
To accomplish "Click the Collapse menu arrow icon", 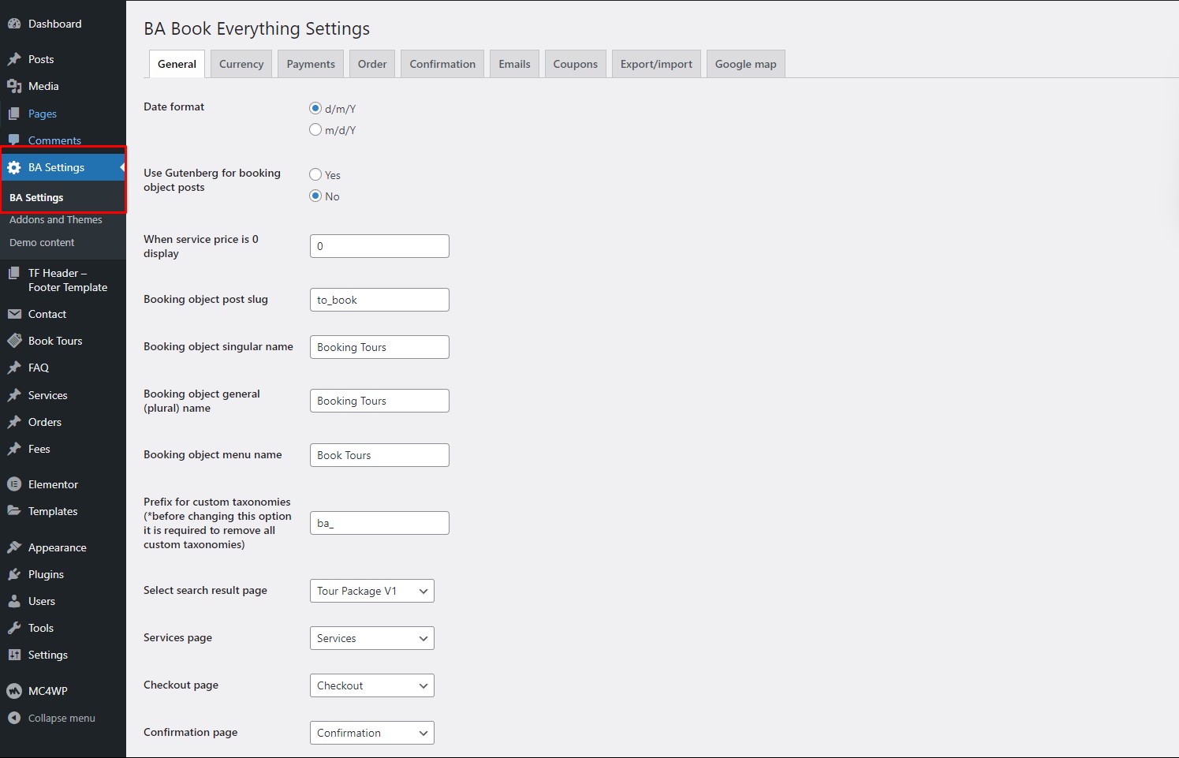I will tap(14, 718).
